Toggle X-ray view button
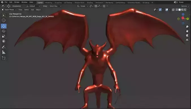 pos(173,10)
